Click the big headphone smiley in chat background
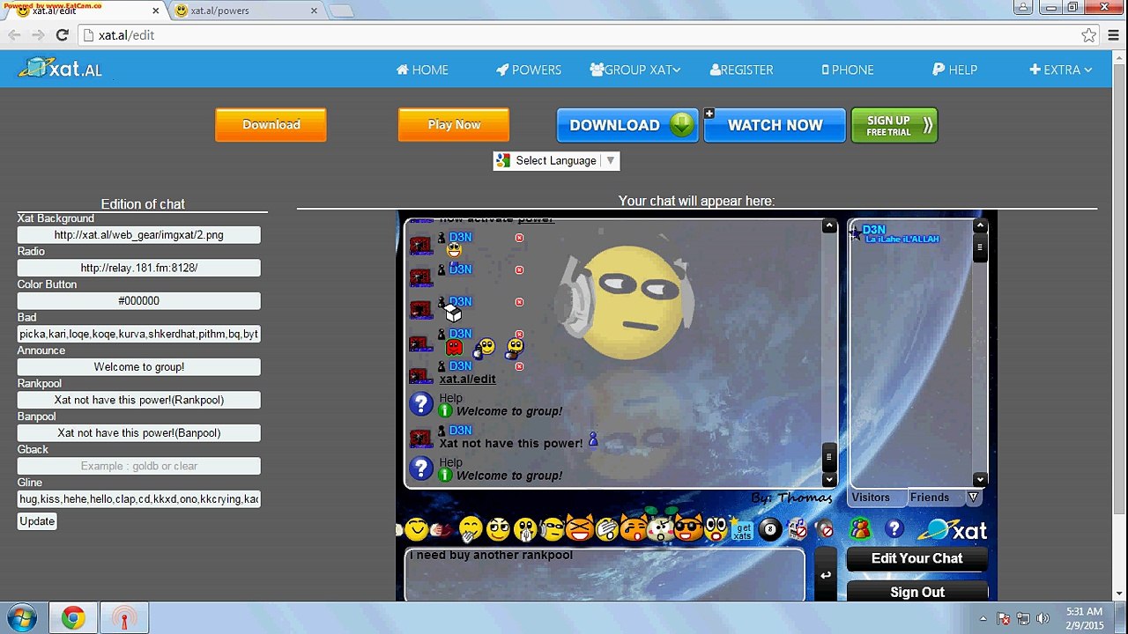The image size is (1128, 634). [627, 300]
